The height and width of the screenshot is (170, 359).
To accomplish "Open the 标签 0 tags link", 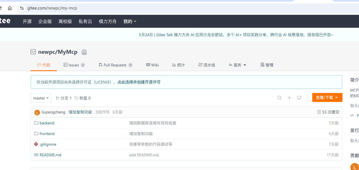I will pos(83,98).
